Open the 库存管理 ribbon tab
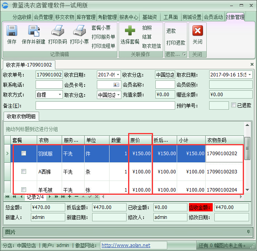 pyautogui.click(x=86, y=17)
